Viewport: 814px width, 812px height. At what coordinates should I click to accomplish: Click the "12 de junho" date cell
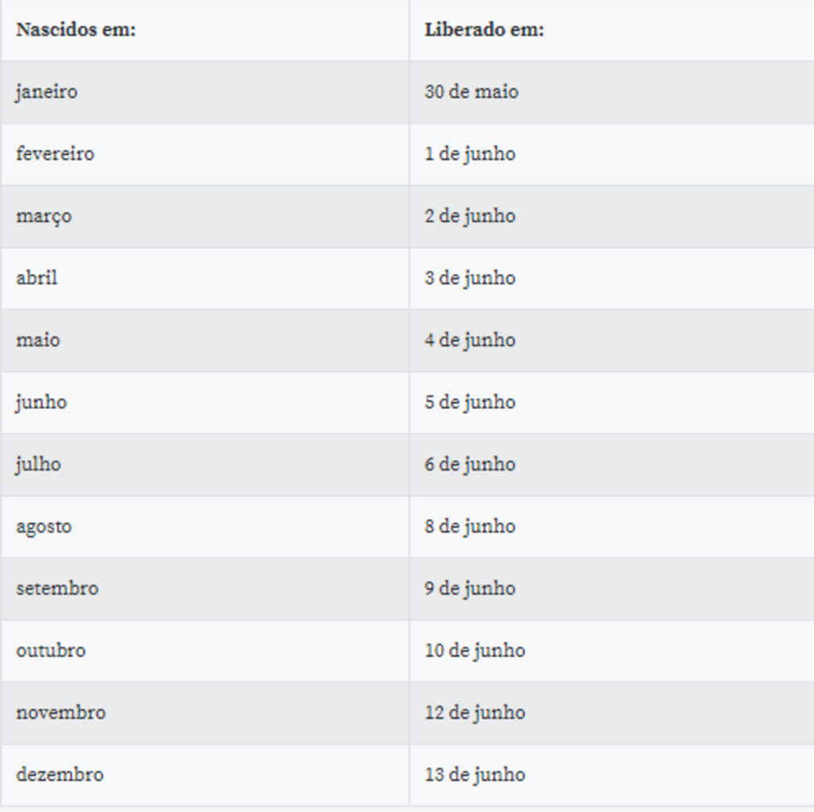pyautogui.click(x=475, y=712)
